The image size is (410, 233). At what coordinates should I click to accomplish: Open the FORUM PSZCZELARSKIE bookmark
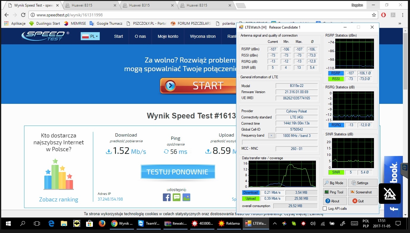click(191, 23)
